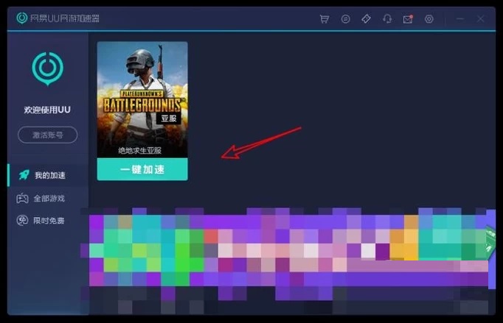Select the 全部游戏 tab
This screenshot has width=503, height=323.
tap(48, 199)
